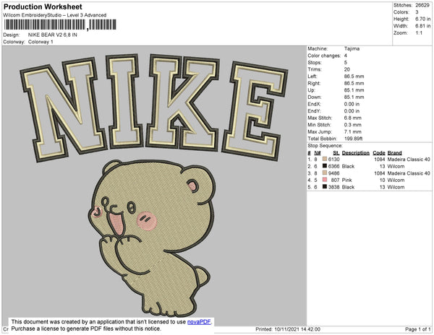The width and height of the screenshot is (434, 335).
Task: Click the 'Black' description in stop row 2
Action: click(348, 166)
